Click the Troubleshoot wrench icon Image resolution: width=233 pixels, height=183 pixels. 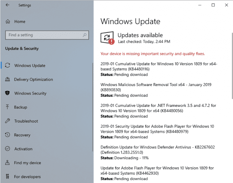(x=8, y=121)
